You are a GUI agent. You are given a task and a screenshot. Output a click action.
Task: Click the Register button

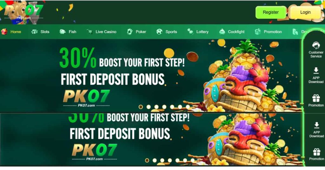[271, 12]
